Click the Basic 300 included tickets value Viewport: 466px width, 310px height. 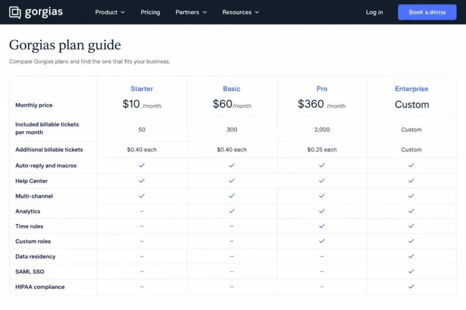pyautogui.click(x=232, y=129)
